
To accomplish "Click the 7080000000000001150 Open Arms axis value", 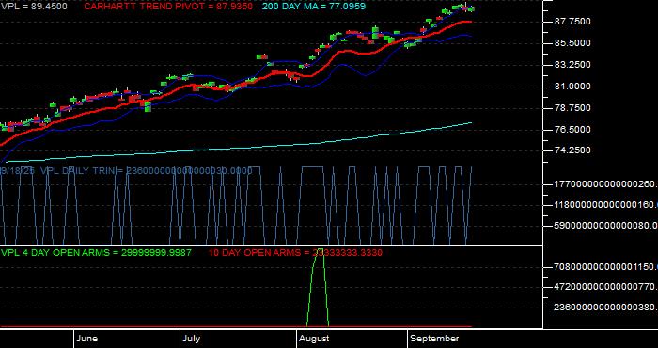I will (606, 267).
